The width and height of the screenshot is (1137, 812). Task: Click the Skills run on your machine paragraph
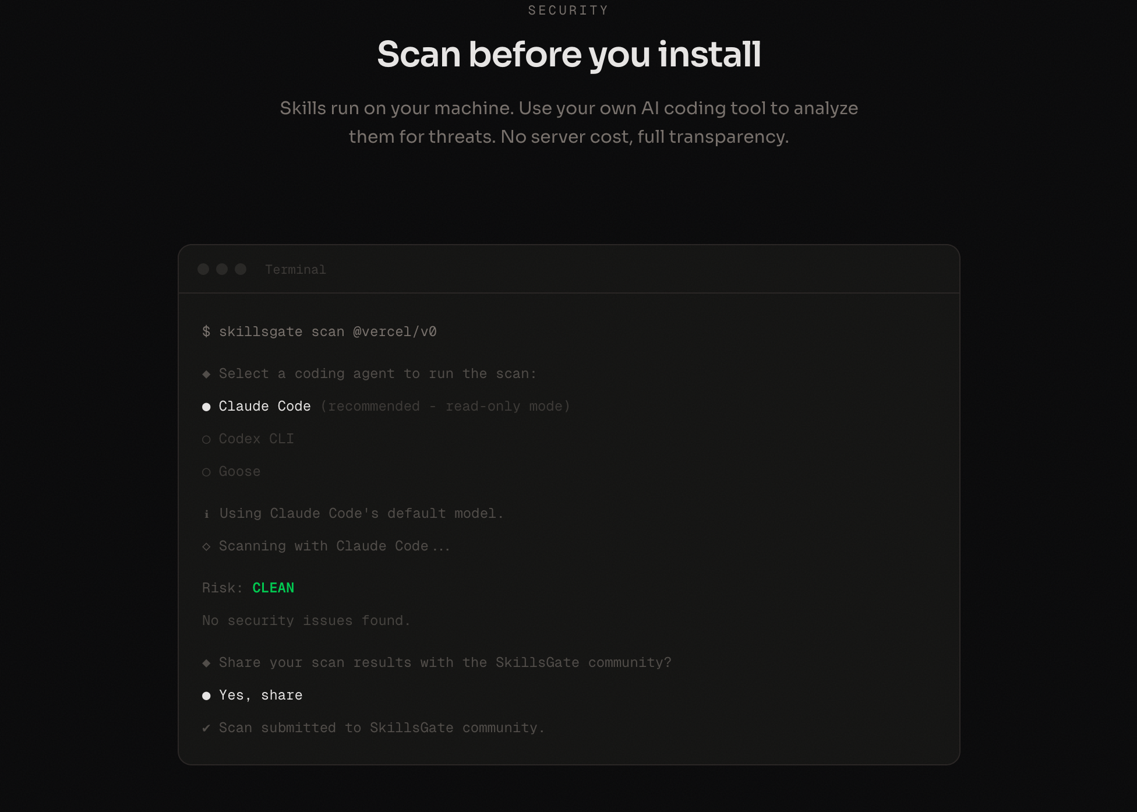[569, 122]
